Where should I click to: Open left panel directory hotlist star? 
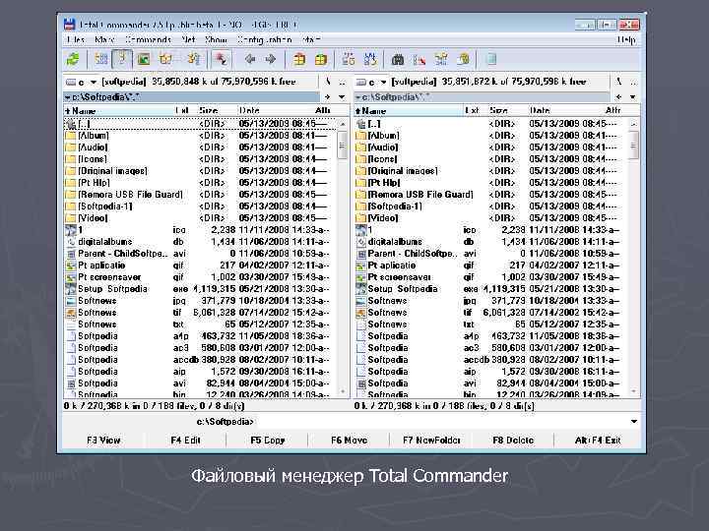click(328, 97)
